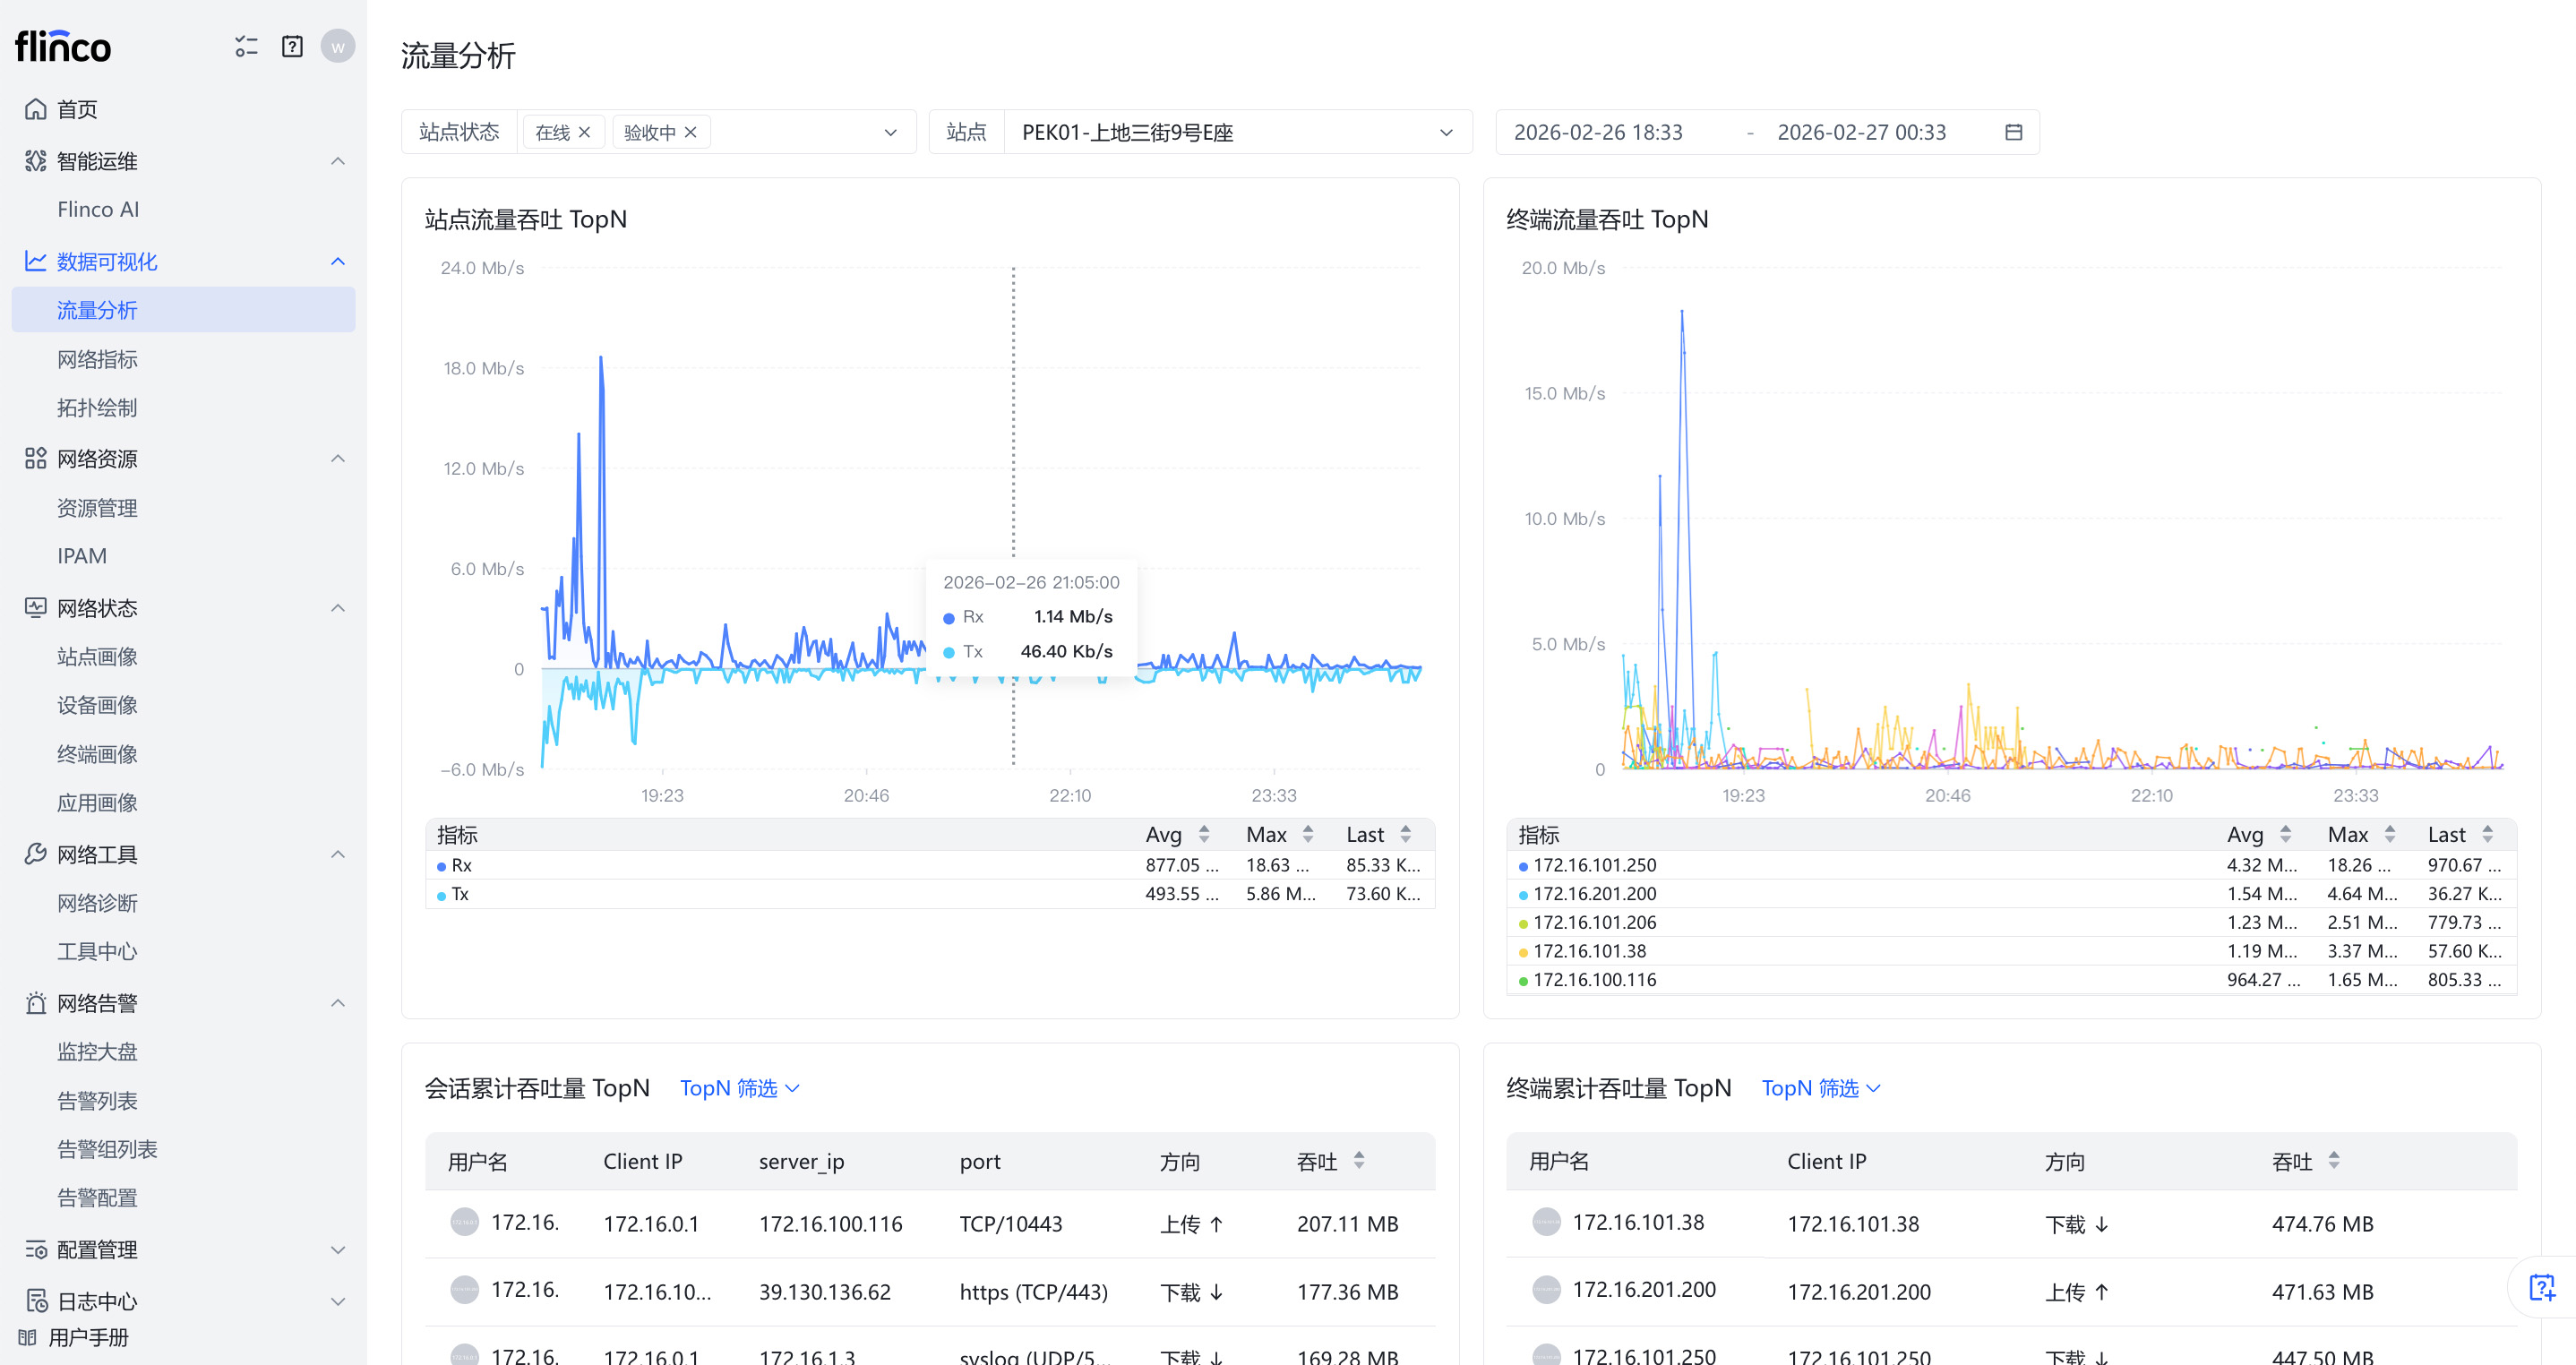Toggle 172.16.201.200 series in legend
This screenshot has height=1365, width=2576.
pos(1593,894)
